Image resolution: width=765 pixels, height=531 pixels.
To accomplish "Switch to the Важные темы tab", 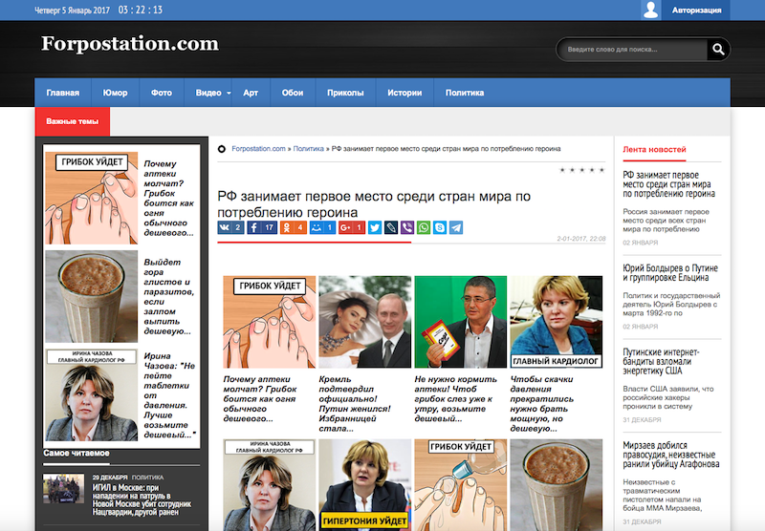I will coord(72,122).
